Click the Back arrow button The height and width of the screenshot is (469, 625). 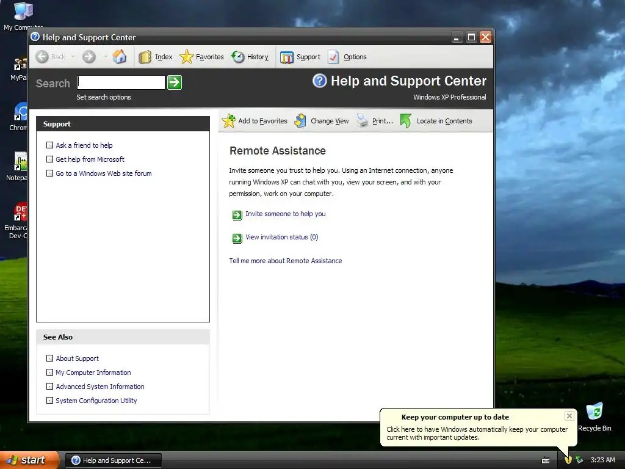pos(42,57)
